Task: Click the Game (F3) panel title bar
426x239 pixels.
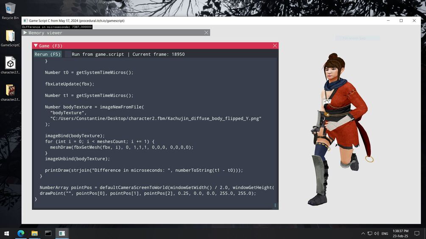Action: (155, 46)
